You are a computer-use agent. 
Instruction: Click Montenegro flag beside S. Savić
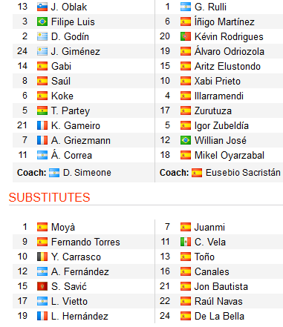click(x=42, y=286)
